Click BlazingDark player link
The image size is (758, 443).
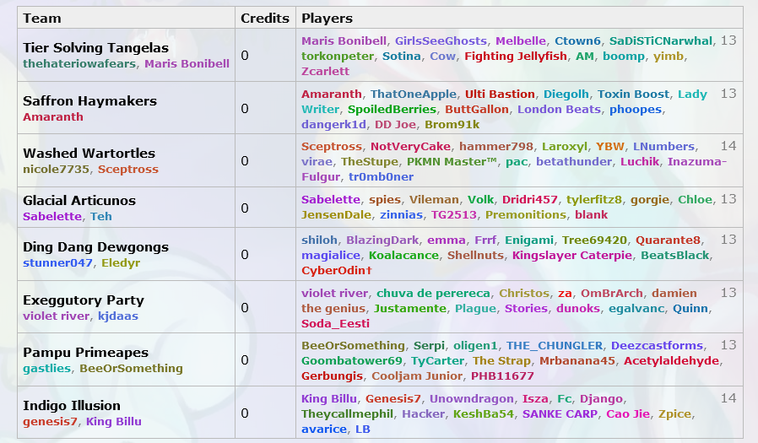tap(382, 240)
